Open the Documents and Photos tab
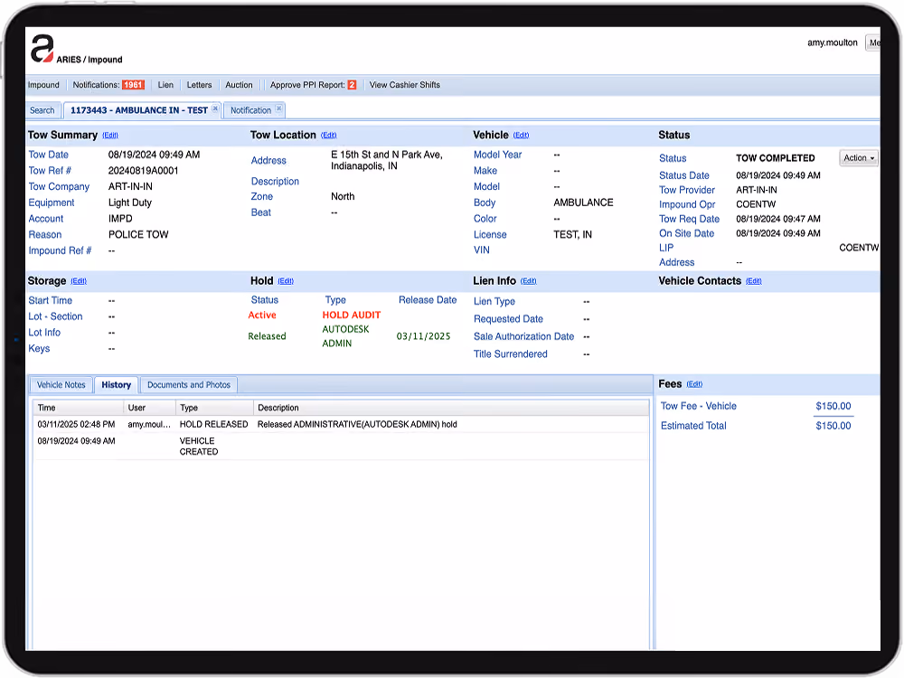 coord(189,384)
